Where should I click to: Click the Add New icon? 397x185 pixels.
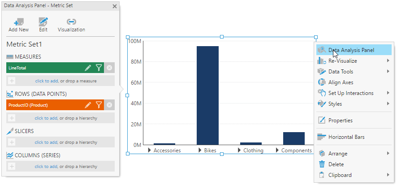coord(18,22)
